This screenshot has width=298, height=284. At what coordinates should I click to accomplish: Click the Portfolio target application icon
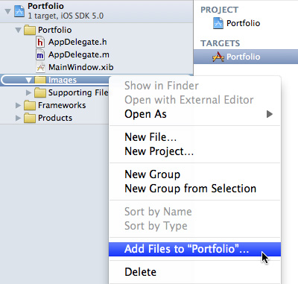point(218,57)
